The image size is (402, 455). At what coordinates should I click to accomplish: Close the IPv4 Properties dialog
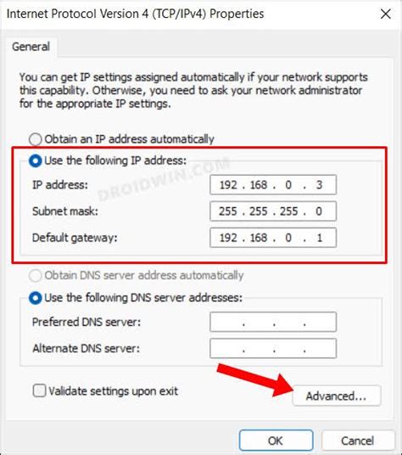click(386, 14)
